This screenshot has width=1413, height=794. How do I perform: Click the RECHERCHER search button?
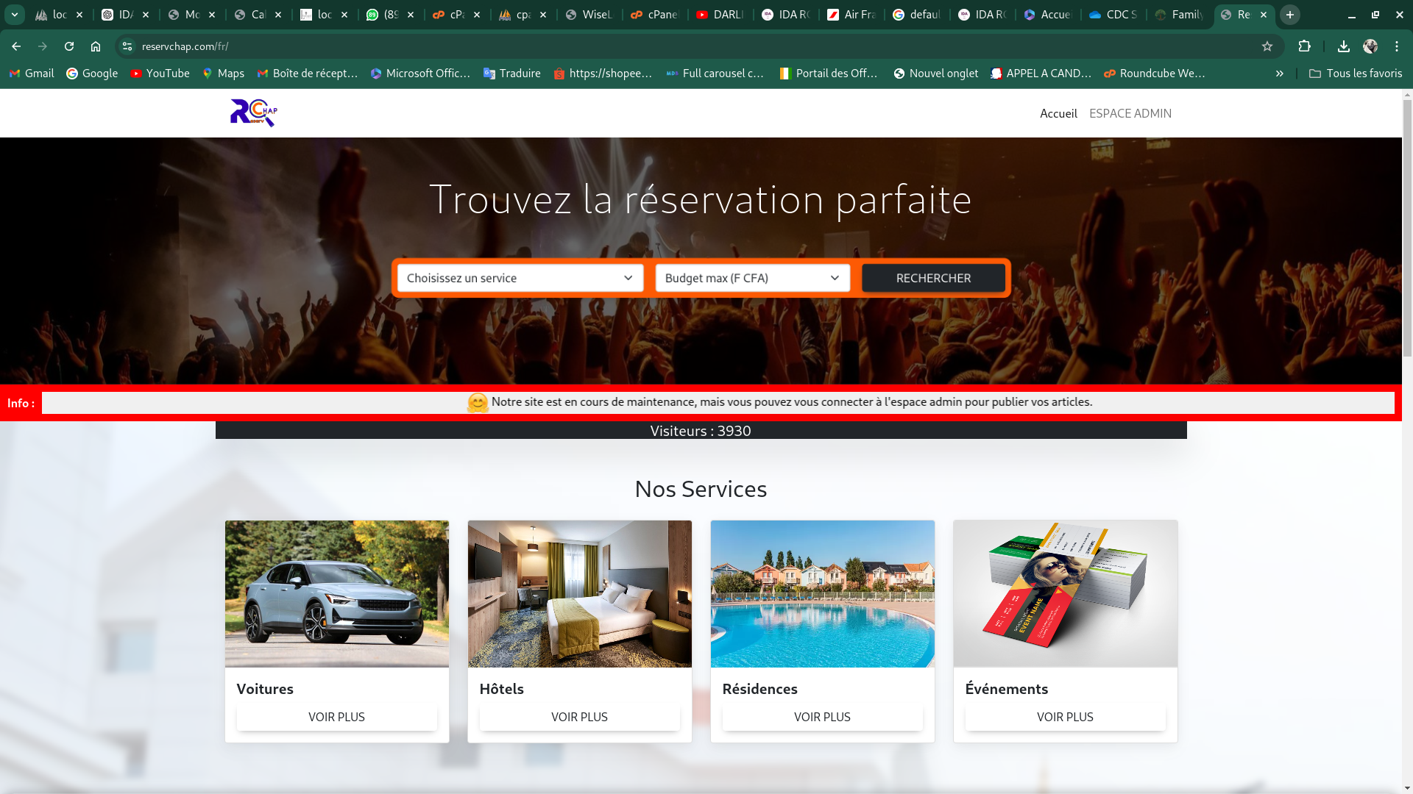(x=933, y=278)
